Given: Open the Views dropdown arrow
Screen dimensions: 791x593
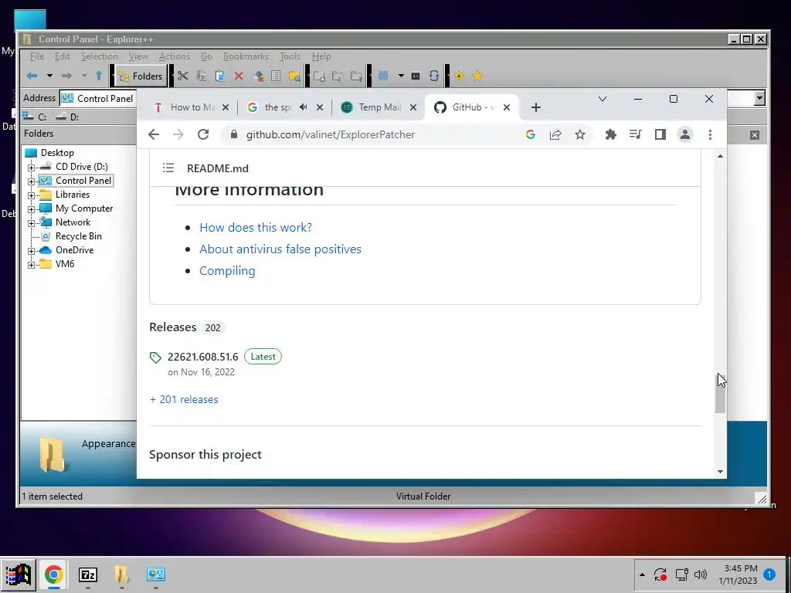Looking at the screenshot, I should tap(401, 76).
